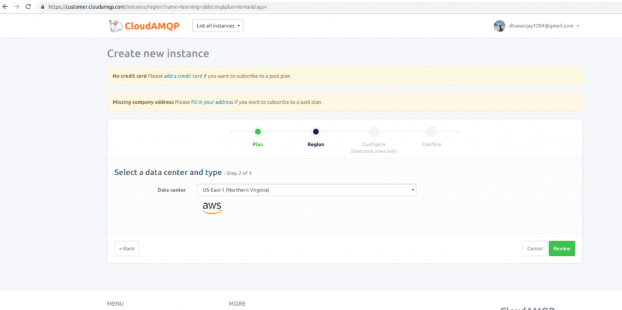622x310 pixels.
Task: Select the Plan step label
Action: [x=258, y=144]
